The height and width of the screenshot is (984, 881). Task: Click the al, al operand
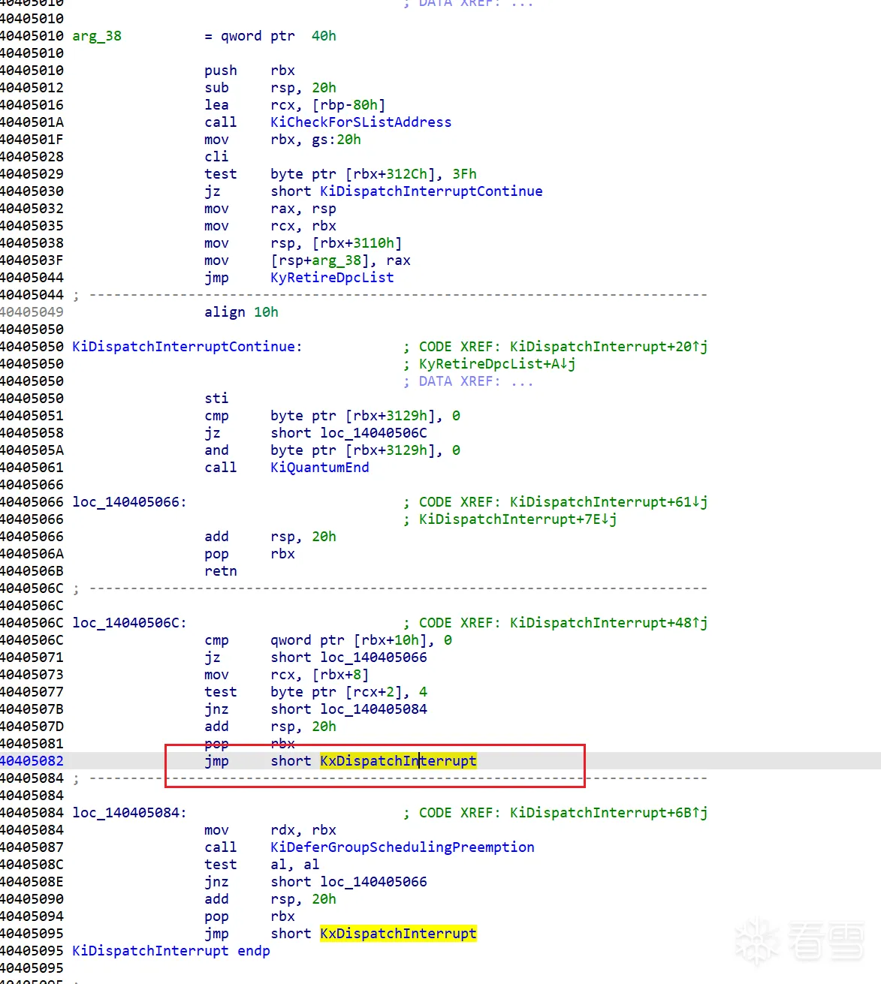[295, 865]
